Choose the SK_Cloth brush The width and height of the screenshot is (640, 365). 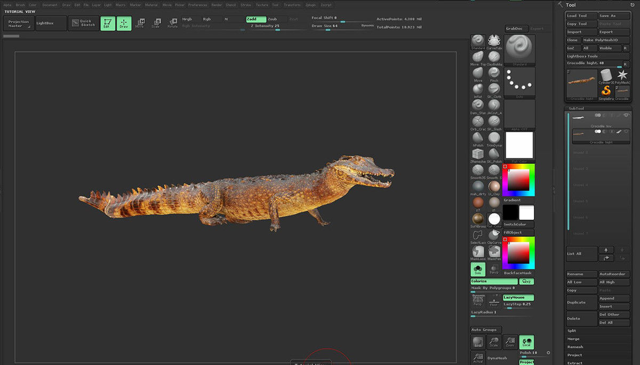point(494,89)
